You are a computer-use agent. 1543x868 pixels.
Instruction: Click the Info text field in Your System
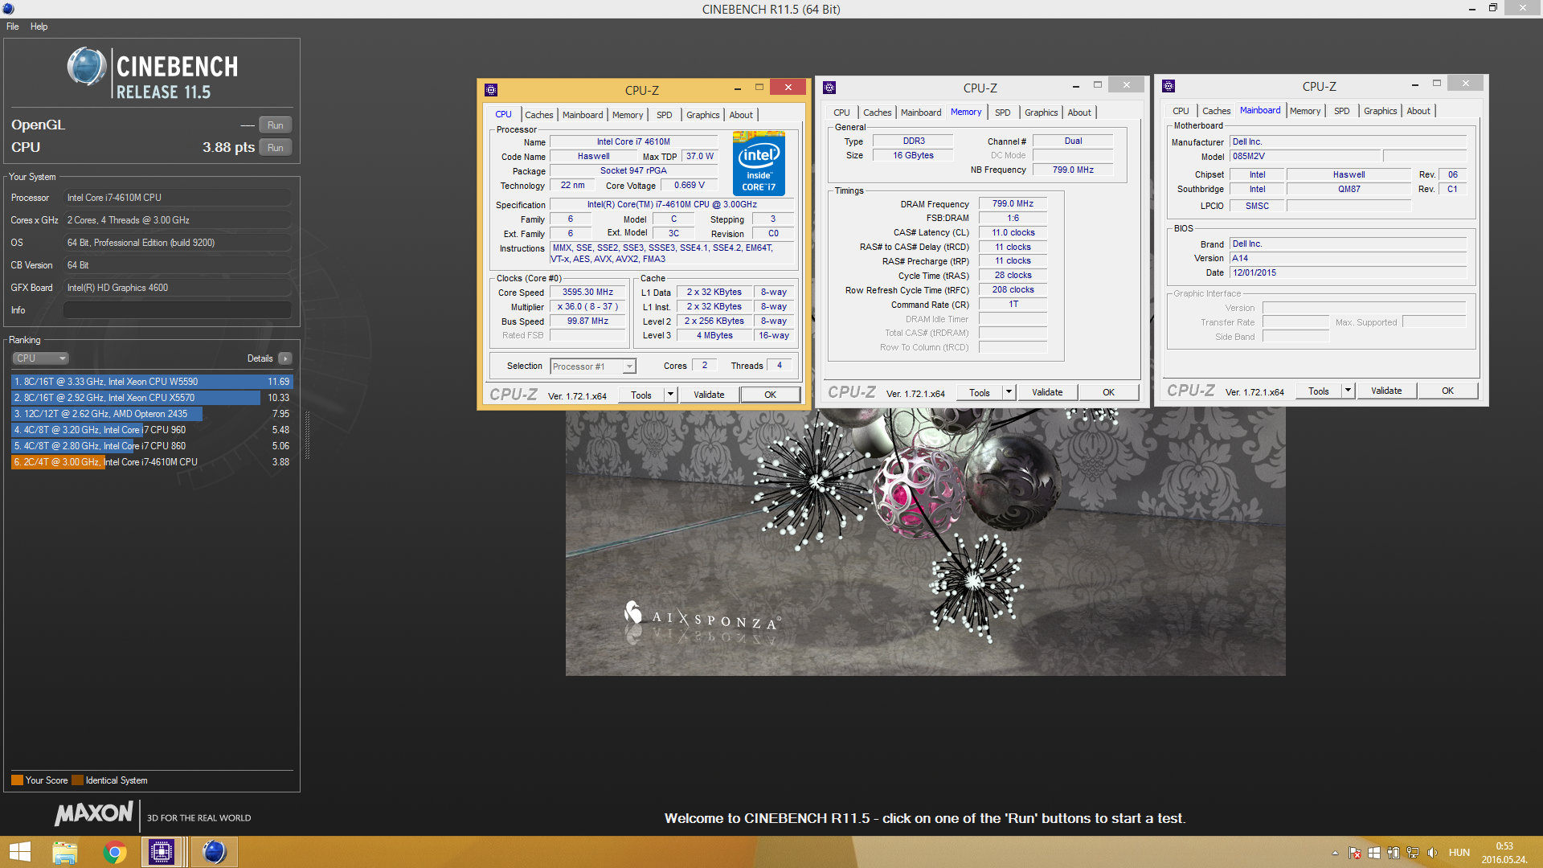click(177, 310)
